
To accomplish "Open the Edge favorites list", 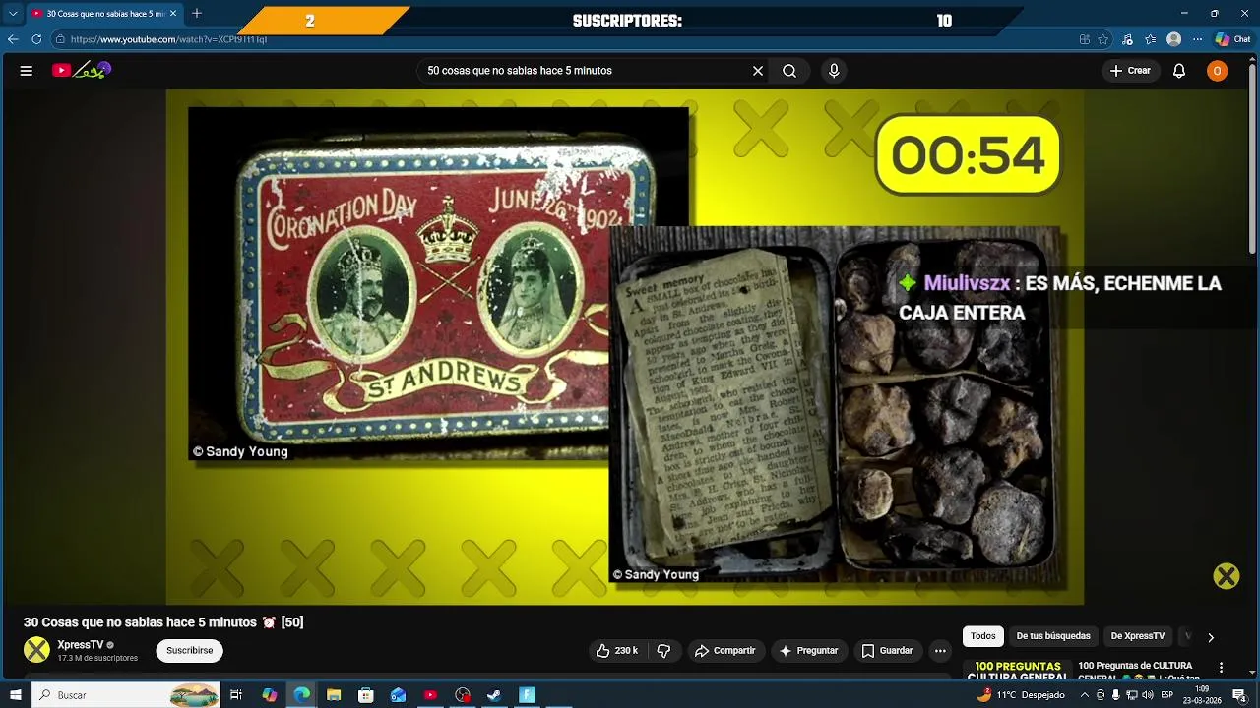I will [x=1151, y=39].
